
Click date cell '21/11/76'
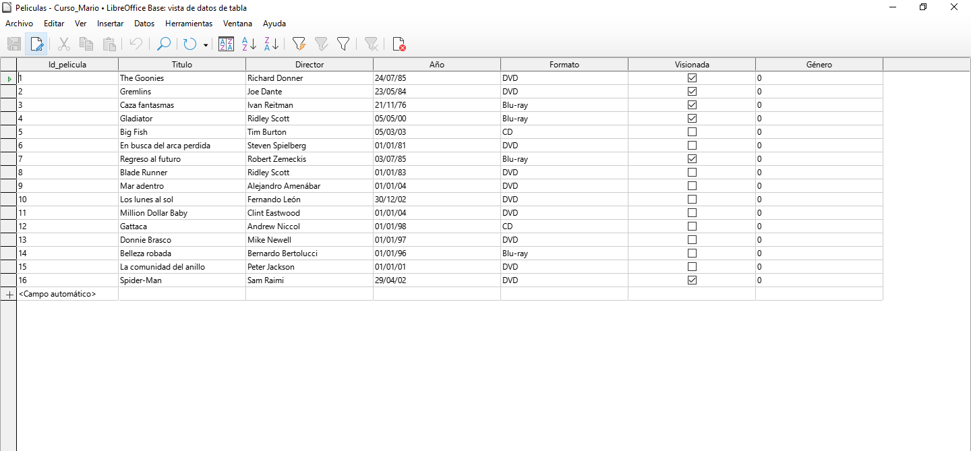click(x=437, y=105)
